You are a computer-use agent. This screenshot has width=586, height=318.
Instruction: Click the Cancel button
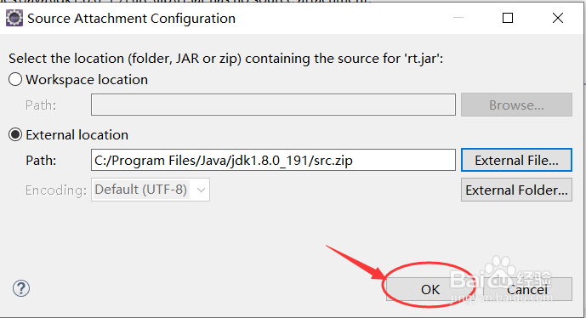(x=527, y=289)
